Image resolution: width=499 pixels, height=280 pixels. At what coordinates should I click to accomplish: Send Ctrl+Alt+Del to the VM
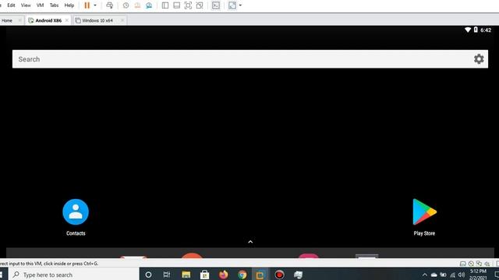pyautogui.click(x=109, y=5)
